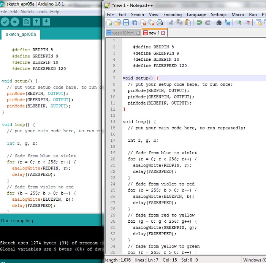This screenshot has width=266, height=263.
Task: Click 'void setup() {' line in Notepad++
Action: coord(141,78)
